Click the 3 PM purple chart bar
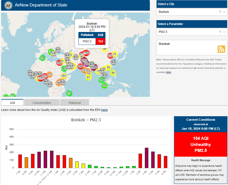 [146, 158]
